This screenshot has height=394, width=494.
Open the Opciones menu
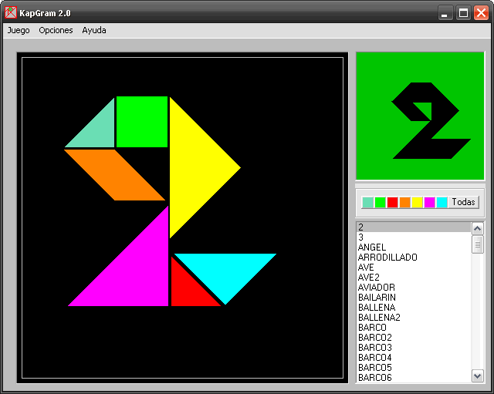point(56,30)
